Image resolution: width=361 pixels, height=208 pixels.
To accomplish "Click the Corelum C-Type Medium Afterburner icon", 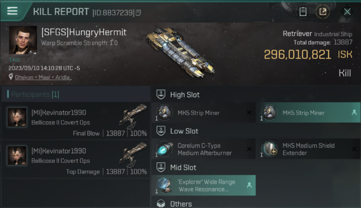I will point(164,149).
